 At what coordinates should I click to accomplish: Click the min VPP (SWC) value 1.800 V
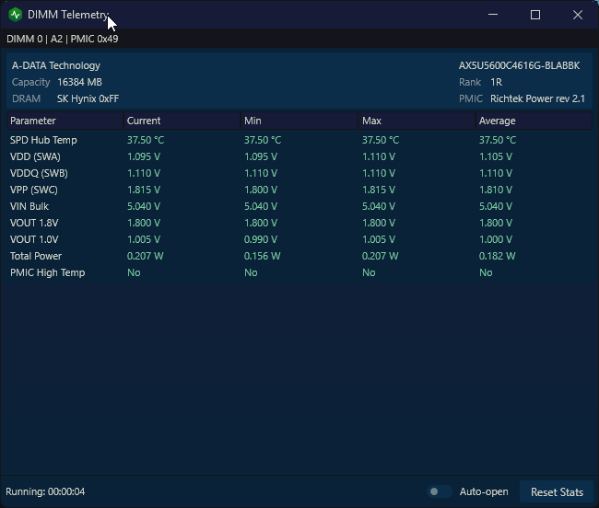pos(261,190)
